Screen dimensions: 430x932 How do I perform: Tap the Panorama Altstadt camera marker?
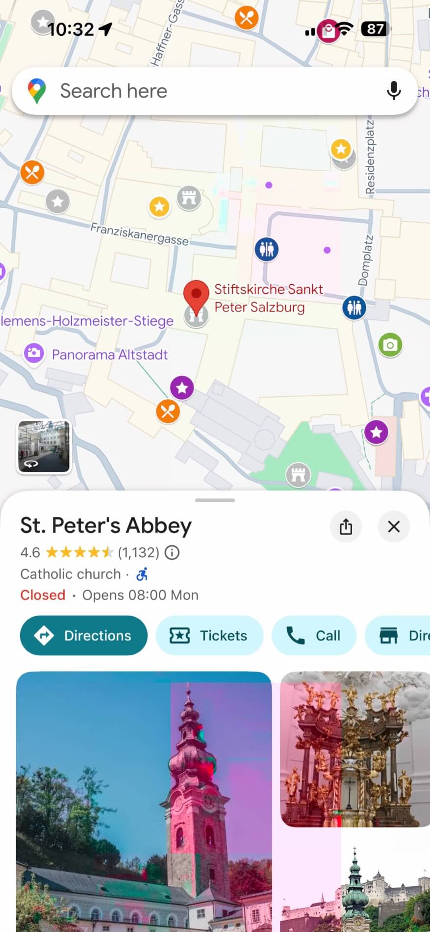point(34,353)
